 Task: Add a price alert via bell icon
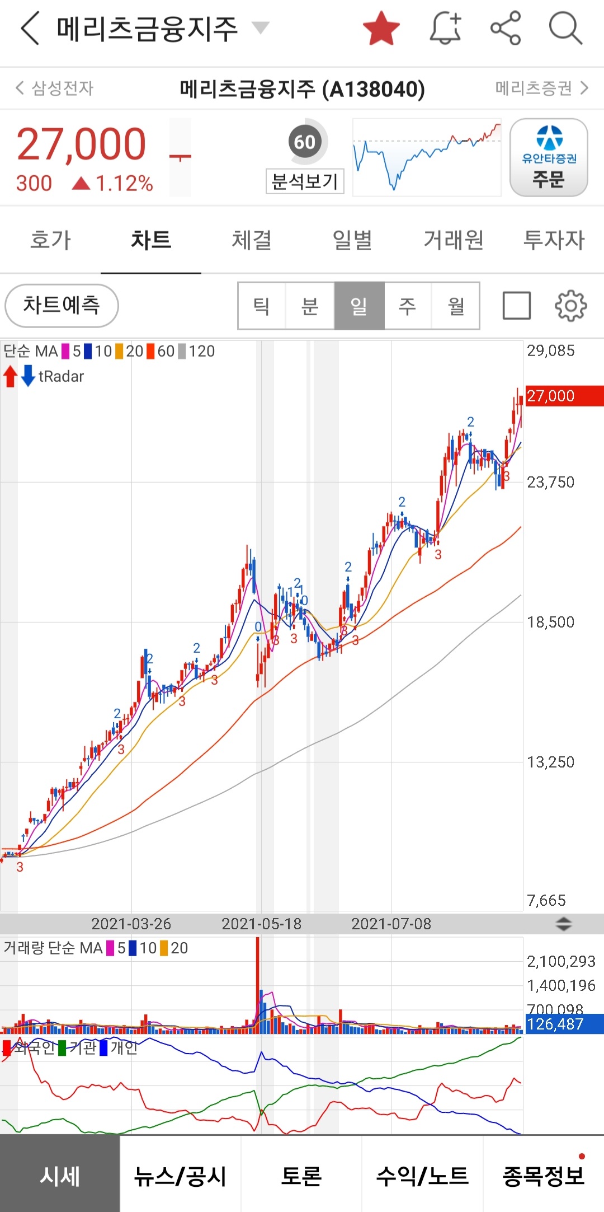click(x=446, y=28)
